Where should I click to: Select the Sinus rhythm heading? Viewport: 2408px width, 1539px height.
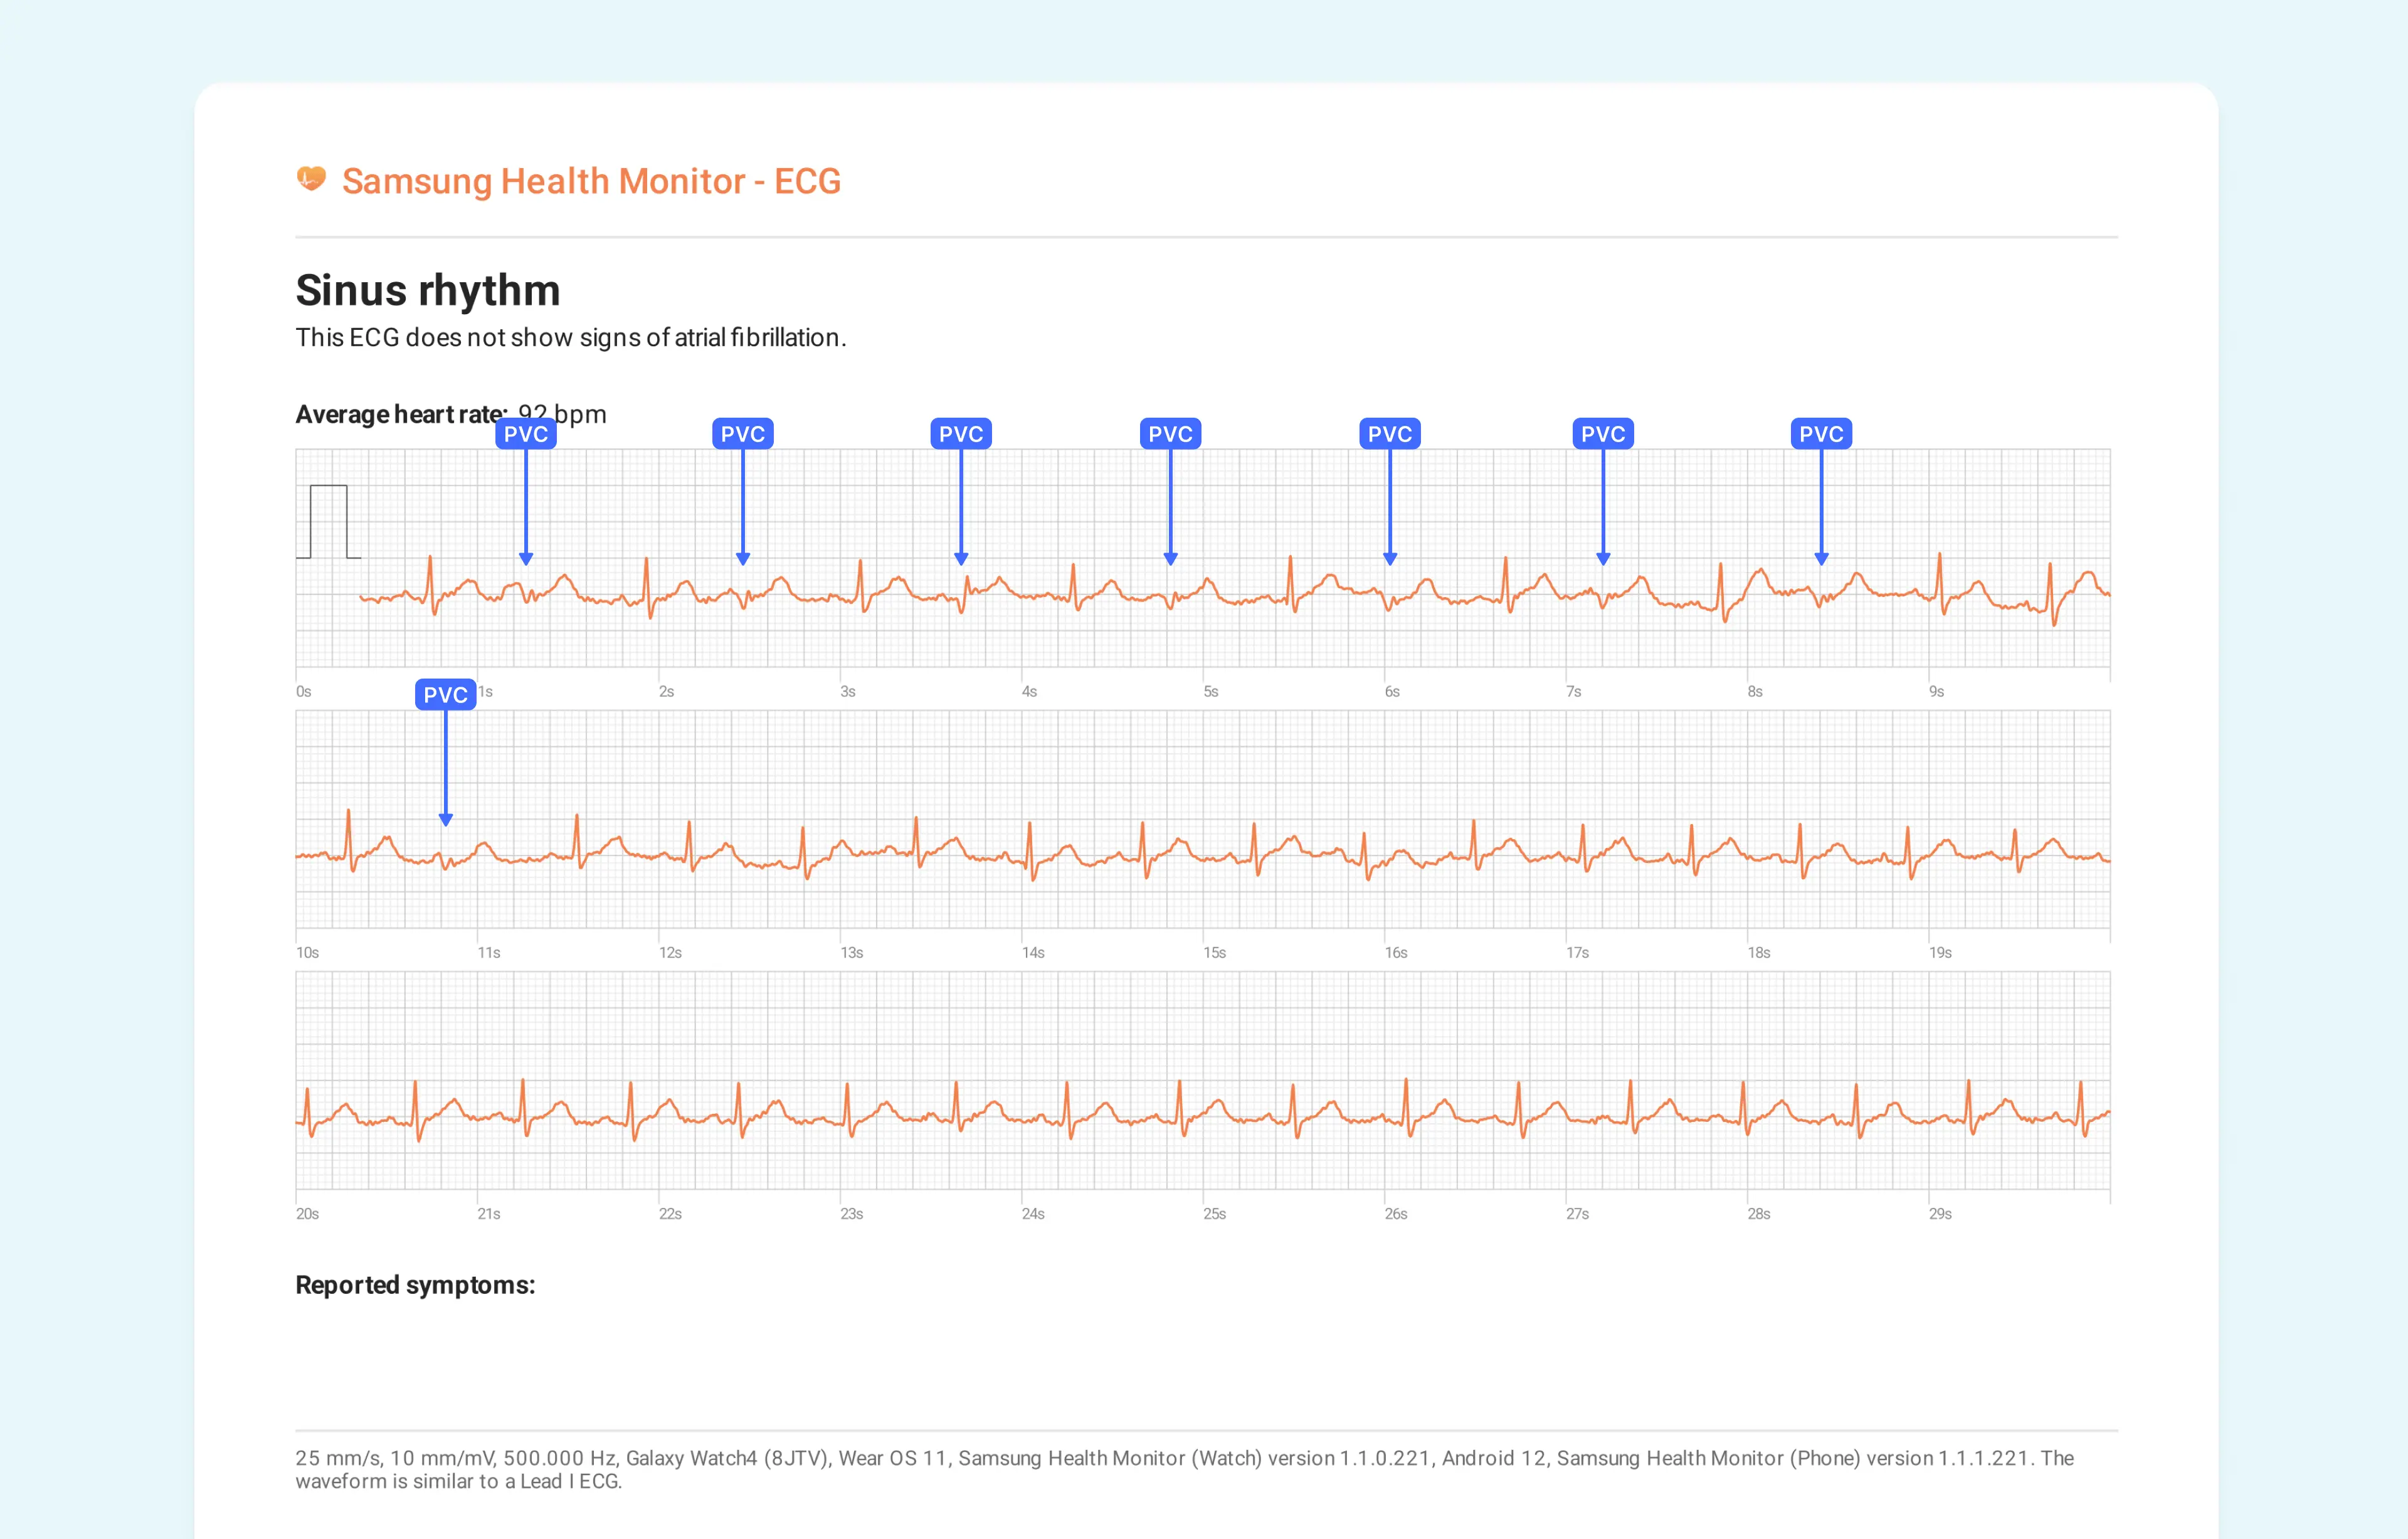[427, 290]
